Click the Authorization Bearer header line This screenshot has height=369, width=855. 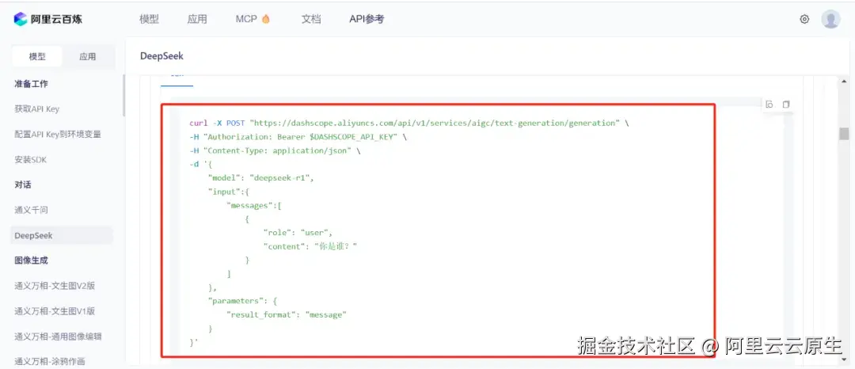click(x=298, y=137)
